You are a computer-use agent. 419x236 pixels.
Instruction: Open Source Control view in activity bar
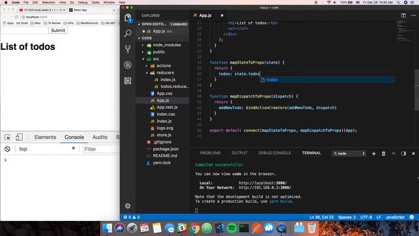pyautogui.click(x=128, y=49)
